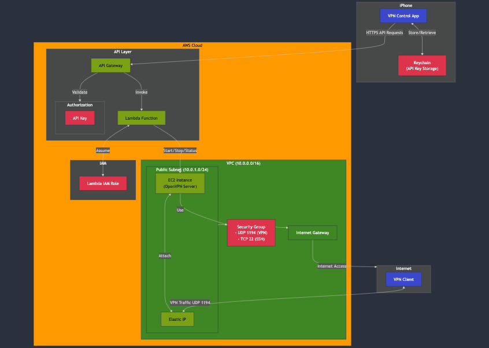Select the API Gateway node
The image size is (489, 348).
pos(111,65)
